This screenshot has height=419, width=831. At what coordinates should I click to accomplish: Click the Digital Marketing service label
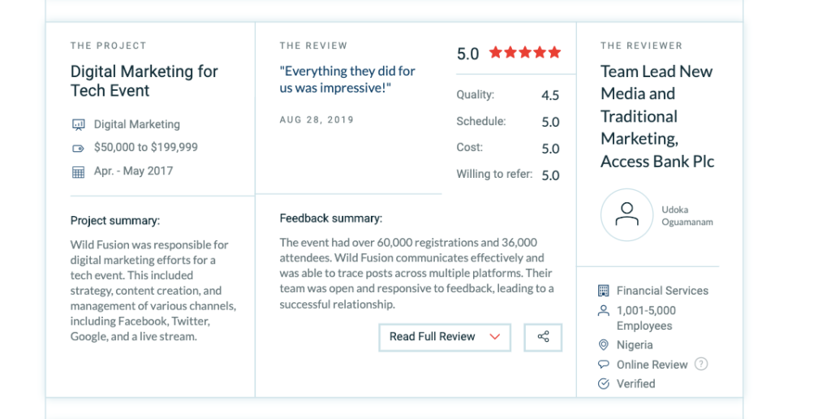[x=136, y=124]
